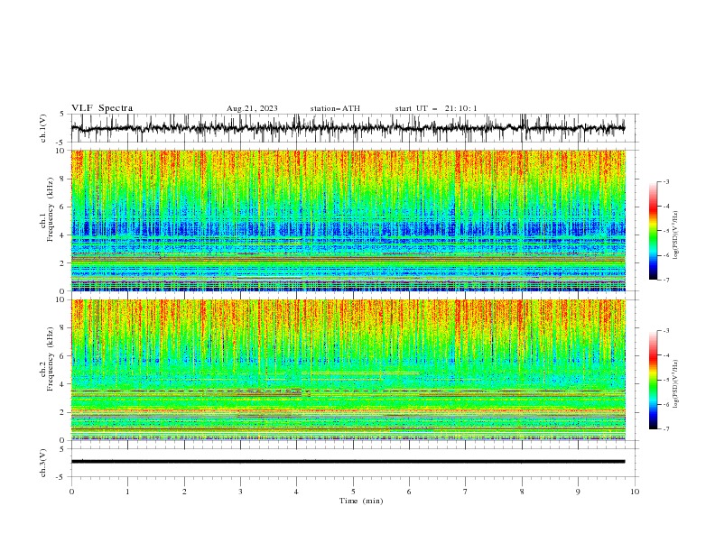Viewport: 715px width, 552px height.
Task: Click the "-7" tick on ch.1 color bar
Action: [x=666, y=280]
